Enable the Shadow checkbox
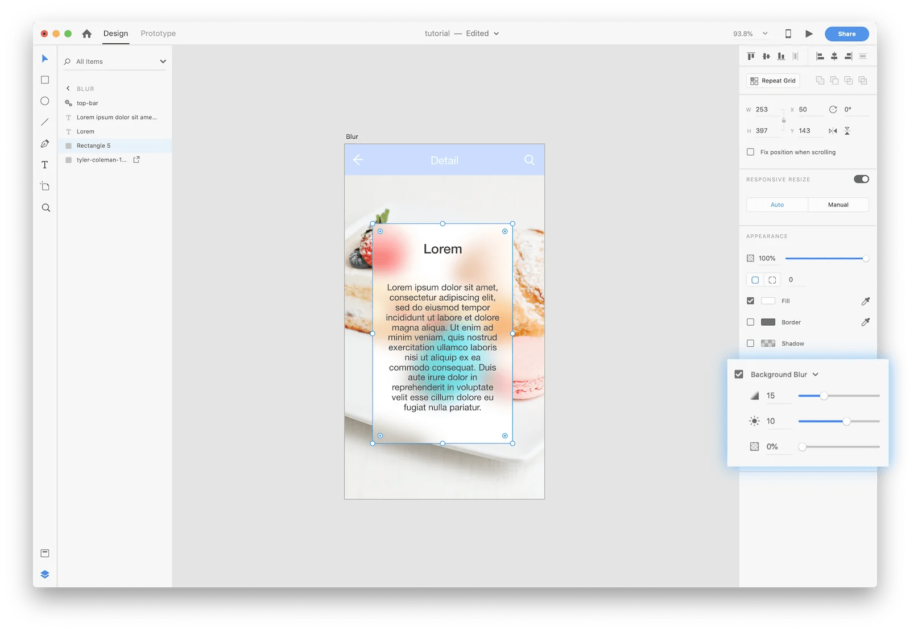The height and width of the screenshot is (631, 910). pyautogui.click(x=751, y=343)
